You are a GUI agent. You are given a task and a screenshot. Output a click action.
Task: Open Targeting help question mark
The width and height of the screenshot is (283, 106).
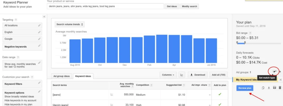tap(16, 20)
